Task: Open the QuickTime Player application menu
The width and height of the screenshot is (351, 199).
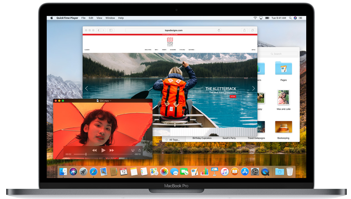Action: [67, 18]
